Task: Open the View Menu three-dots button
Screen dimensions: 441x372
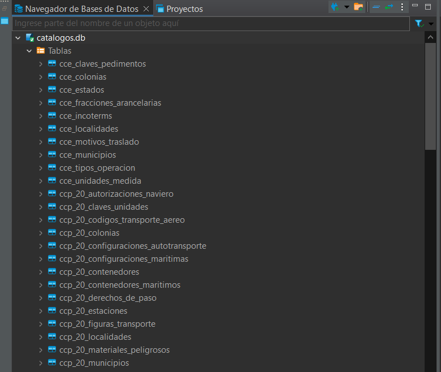Action: [x=402, y=7]
